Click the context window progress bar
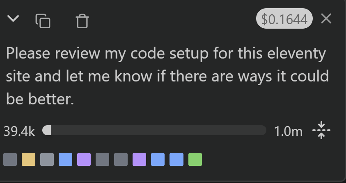Viewport: 346px width, 183px height. pyautogui.click(x=154, y=131)
